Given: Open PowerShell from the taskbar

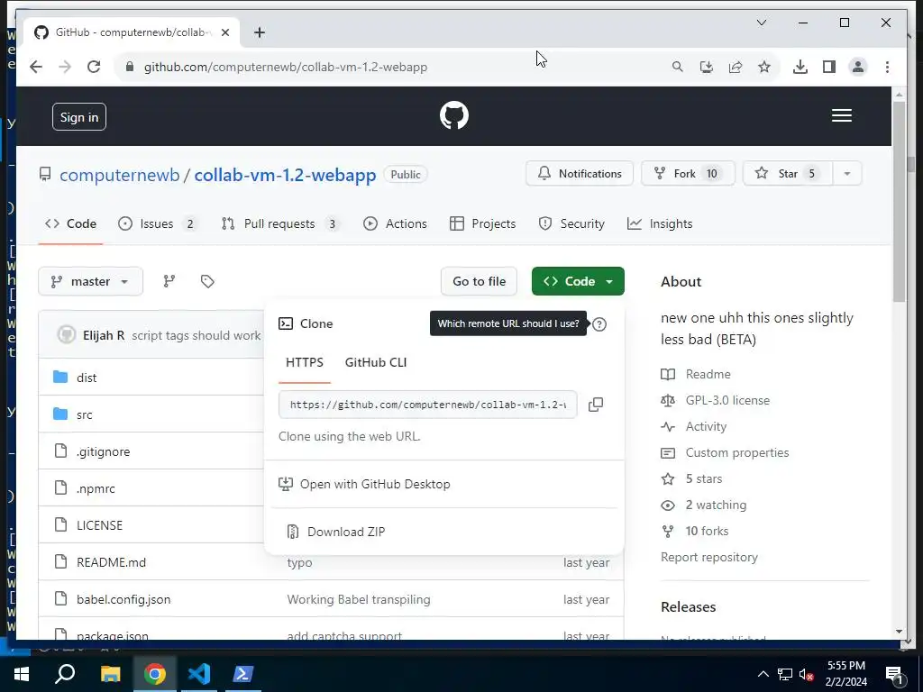Looking at the screenshot, I should (x=243, y=674).
